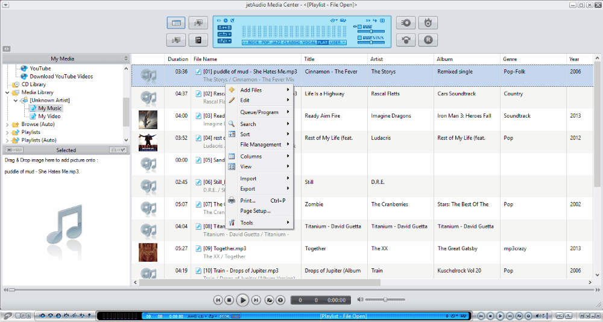Click the main Play button
This screenshot has height=322, width=603.
[x=242, y=300]
